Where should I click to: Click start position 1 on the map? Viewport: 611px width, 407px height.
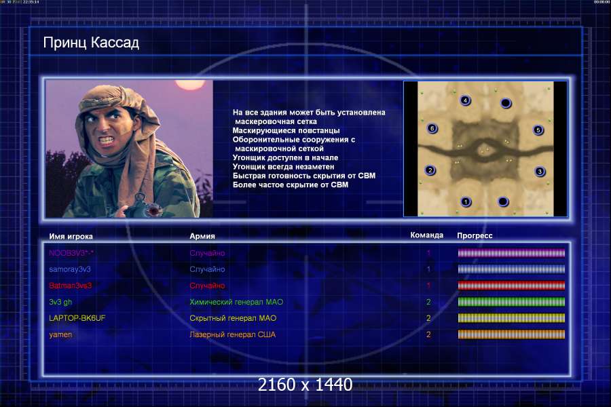(466, 201)
